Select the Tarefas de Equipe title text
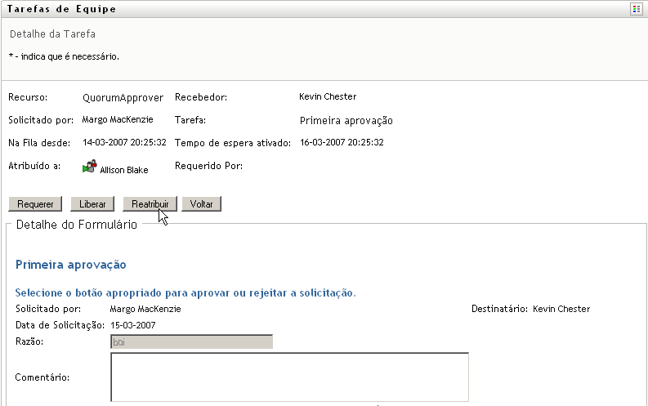This screenshot has width=648, height=406. (61, 9)
